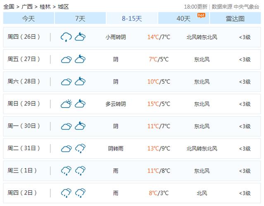This screenshot has height=206, width=264.
Task: Click the night rain icon for 周四 2日
Action: click(x=80, y=193)
